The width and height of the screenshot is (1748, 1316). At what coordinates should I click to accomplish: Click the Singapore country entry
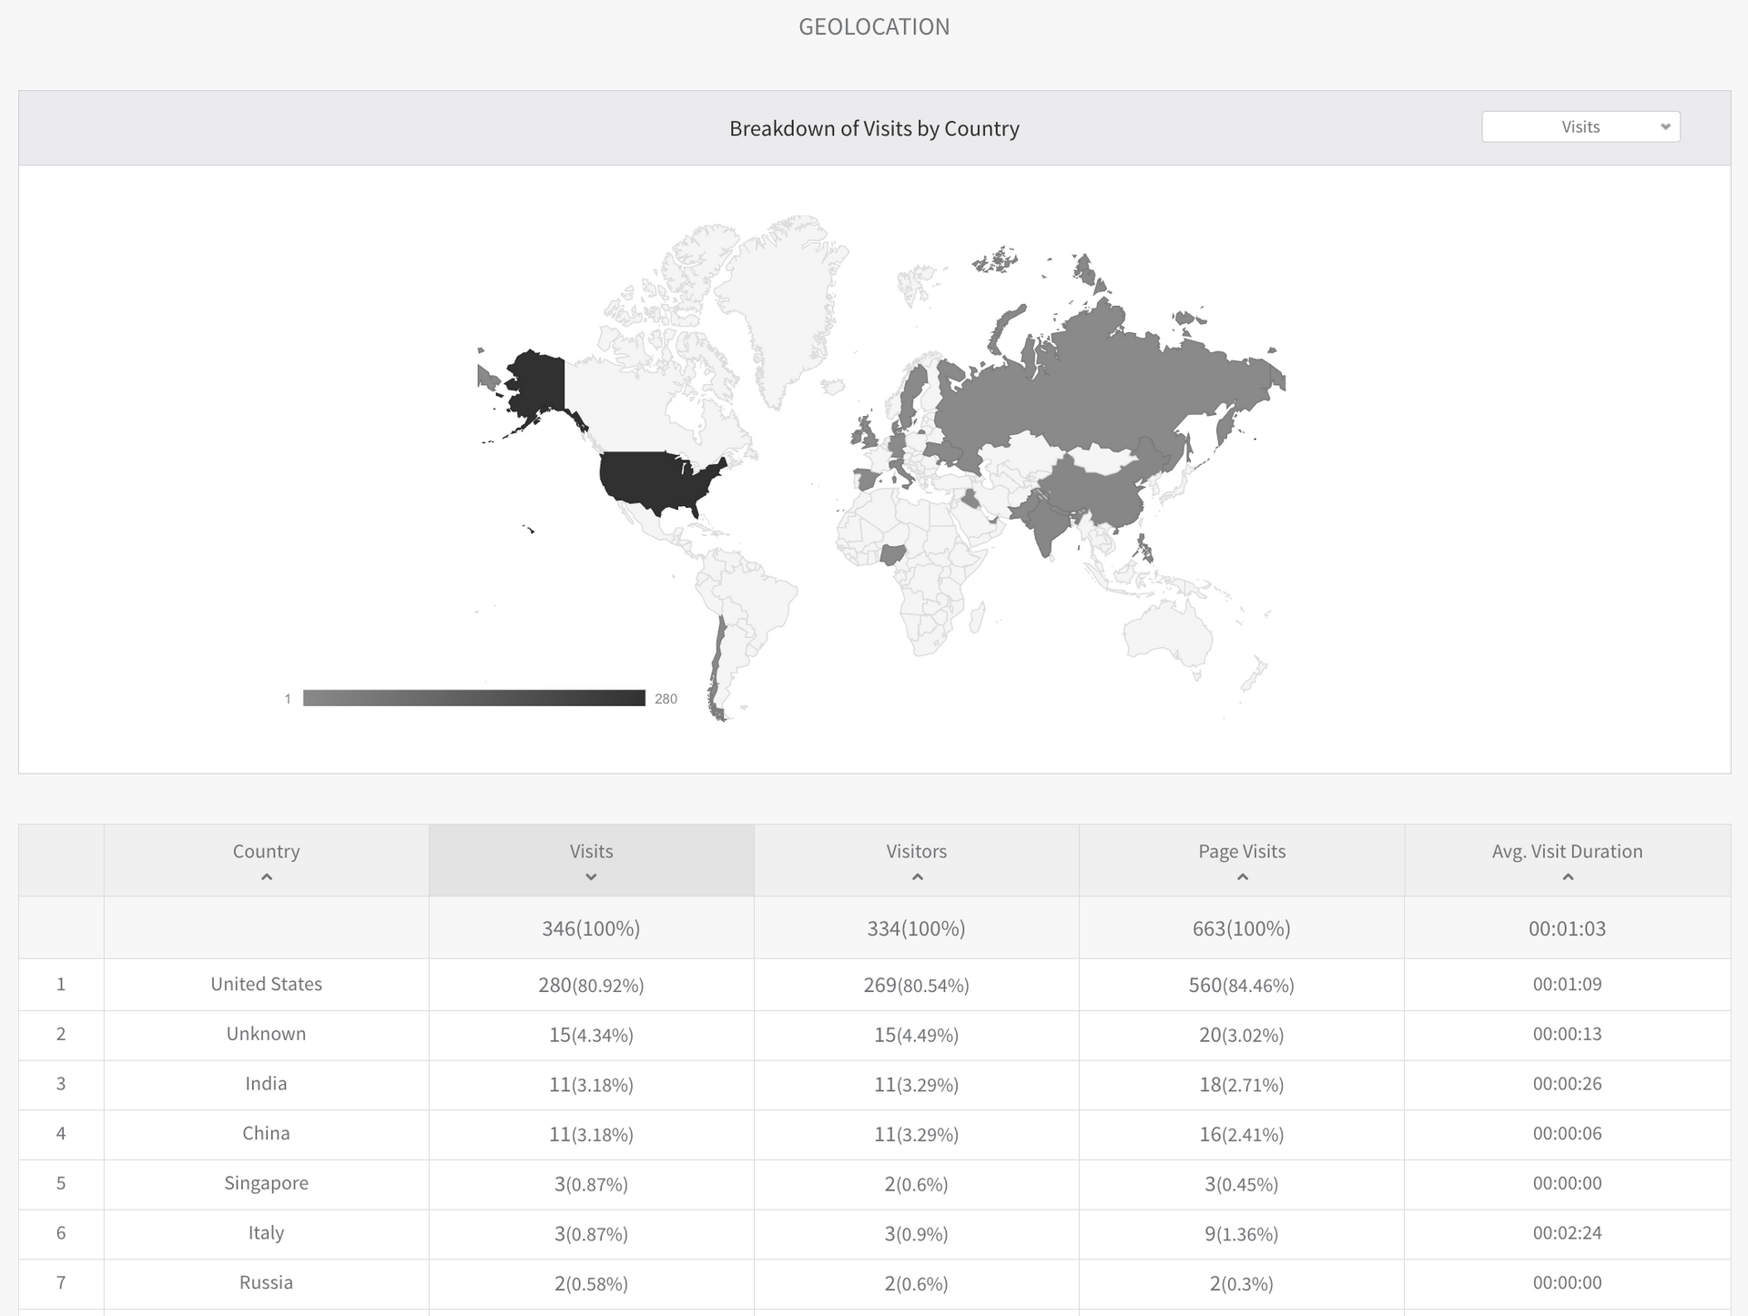(266, 1183)
